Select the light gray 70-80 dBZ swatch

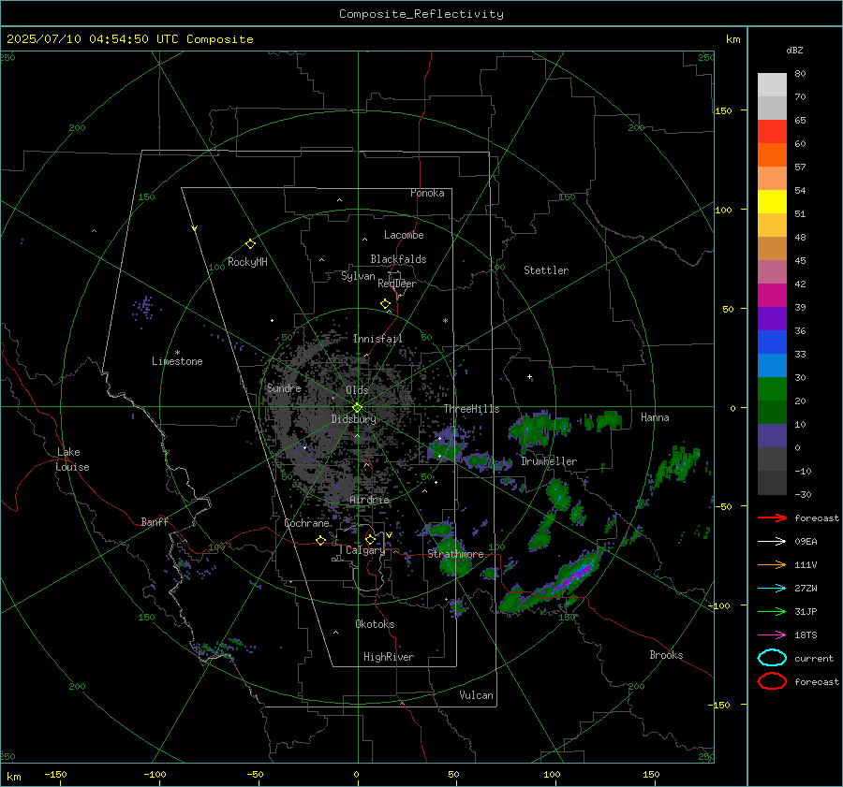[772, 85]
